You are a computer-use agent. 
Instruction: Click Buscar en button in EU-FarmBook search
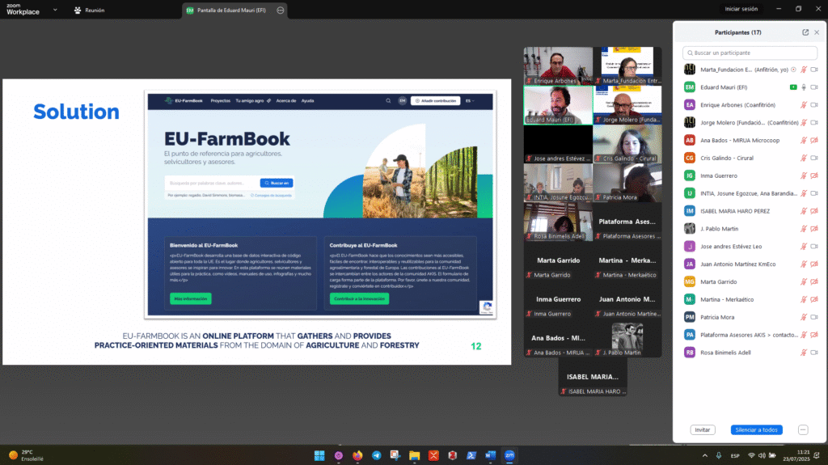[277, 183]
